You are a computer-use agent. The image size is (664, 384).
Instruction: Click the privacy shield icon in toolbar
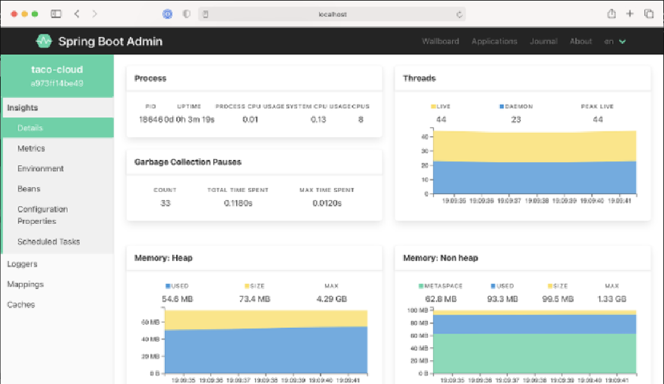tap(186, 14)
